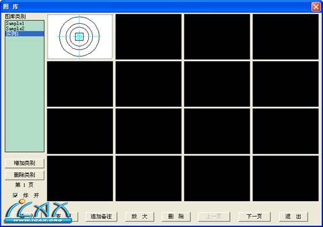Select the empty thumbnail right of circles drawing
This screenshot has height=227, width=323.
(x=149, y=37)
